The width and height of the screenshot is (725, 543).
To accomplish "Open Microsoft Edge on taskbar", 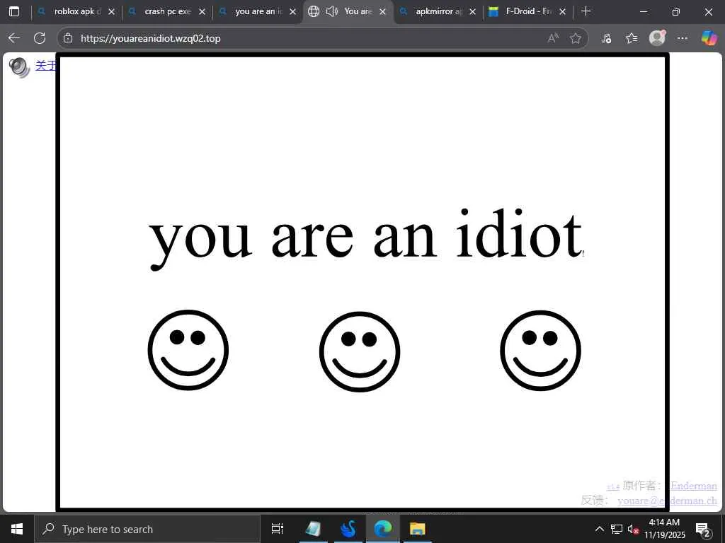I will [x=383, y=529].
